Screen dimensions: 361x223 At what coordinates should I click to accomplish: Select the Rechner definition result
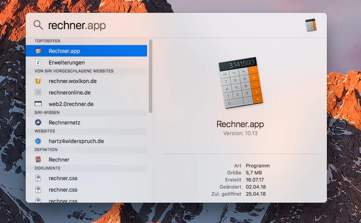(x=86, y=160)
